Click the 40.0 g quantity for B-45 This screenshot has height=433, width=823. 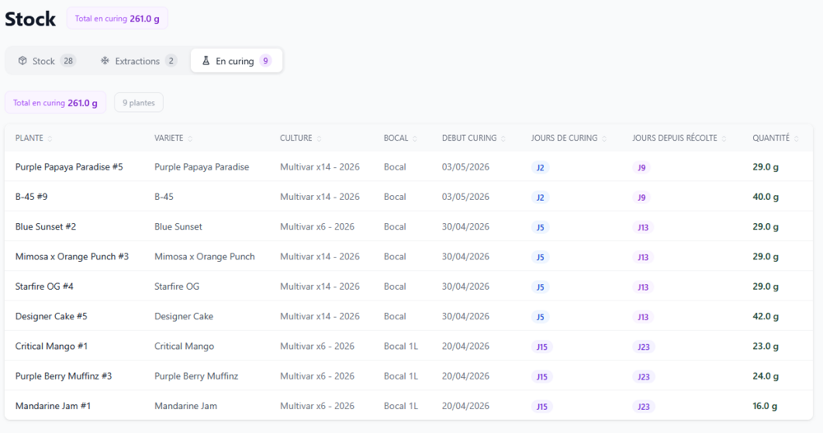pos(765,197)
